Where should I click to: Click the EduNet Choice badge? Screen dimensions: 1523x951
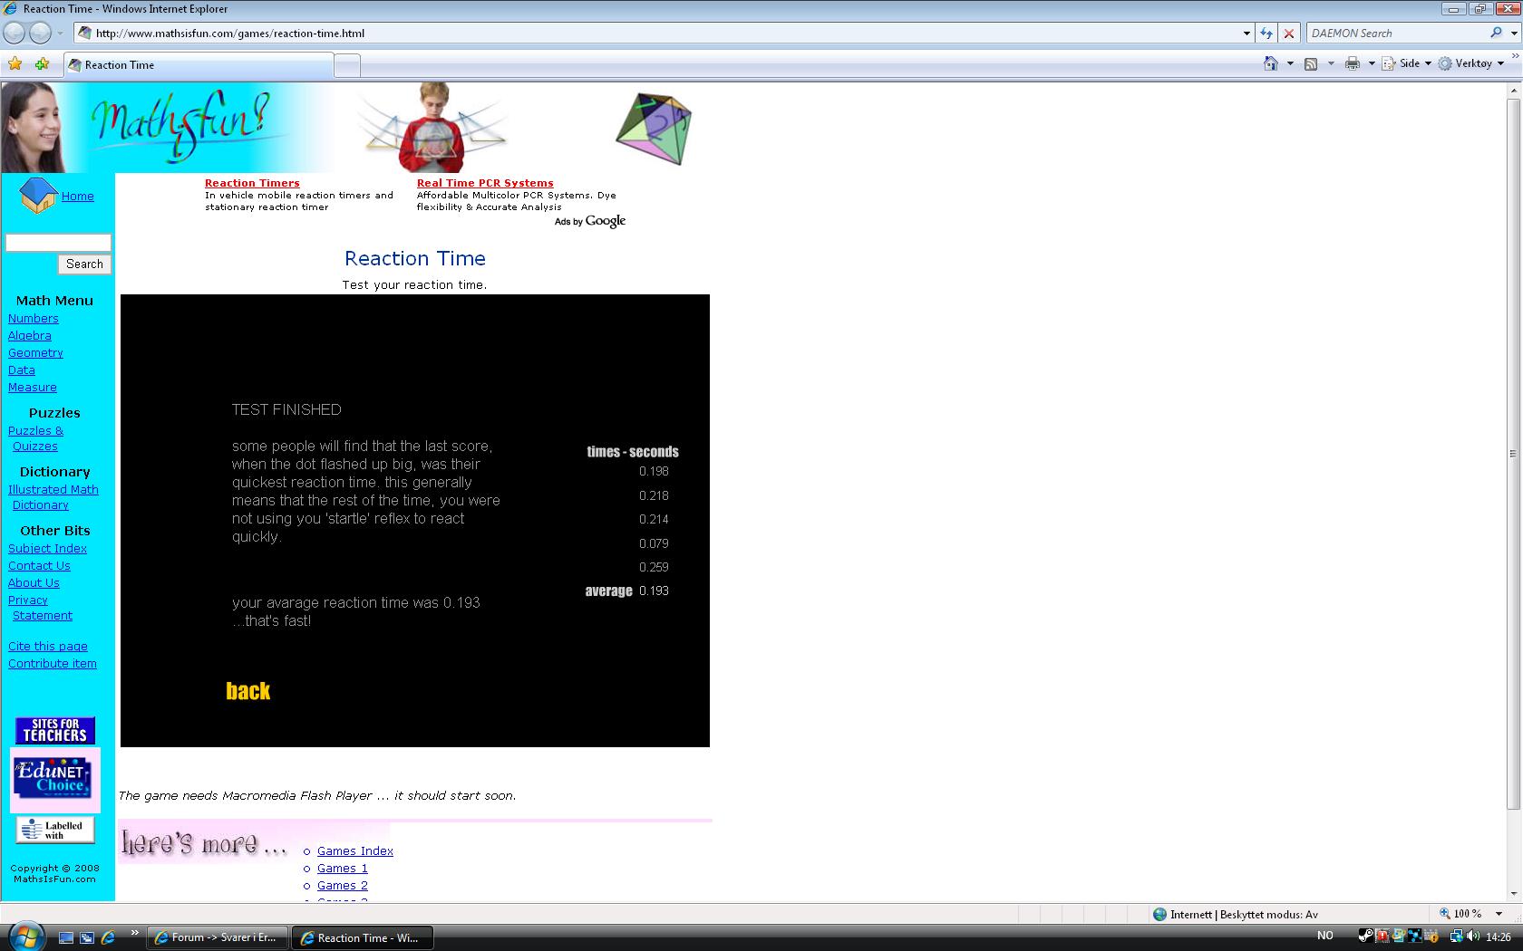[55, 778]
